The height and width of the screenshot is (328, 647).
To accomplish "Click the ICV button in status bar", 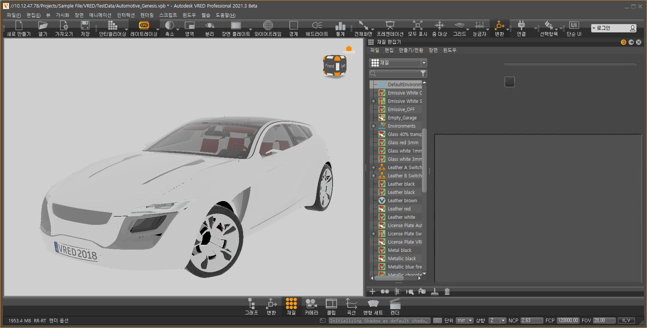I will (626, 320).
